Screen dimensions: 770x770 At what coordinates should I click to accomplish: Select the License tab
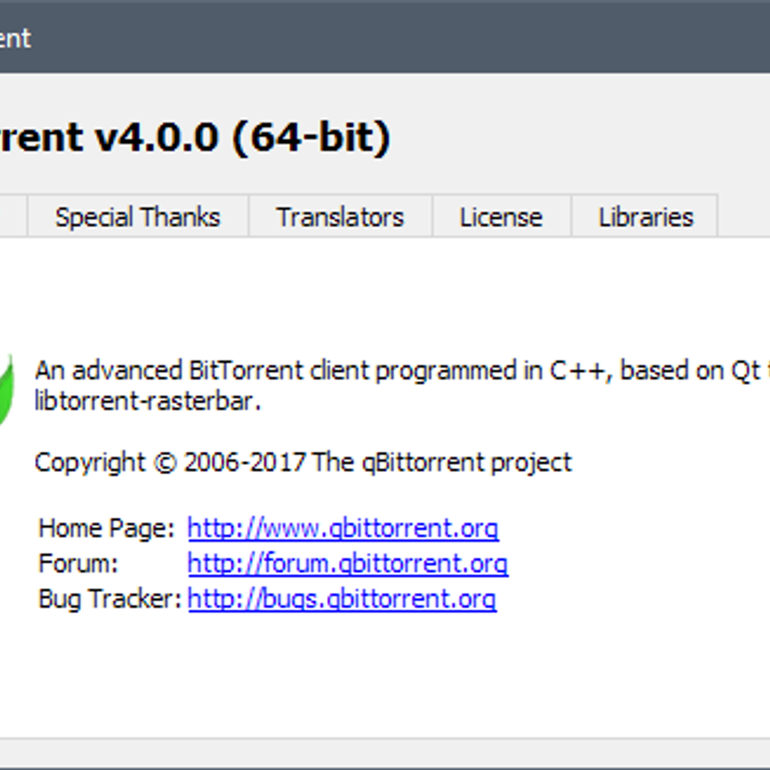(x=501, y=217)
